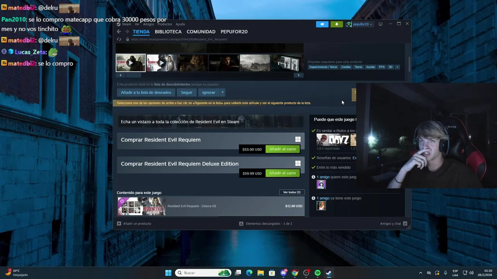Select the Acción tag
497x279 pixels.
[370, 67]
